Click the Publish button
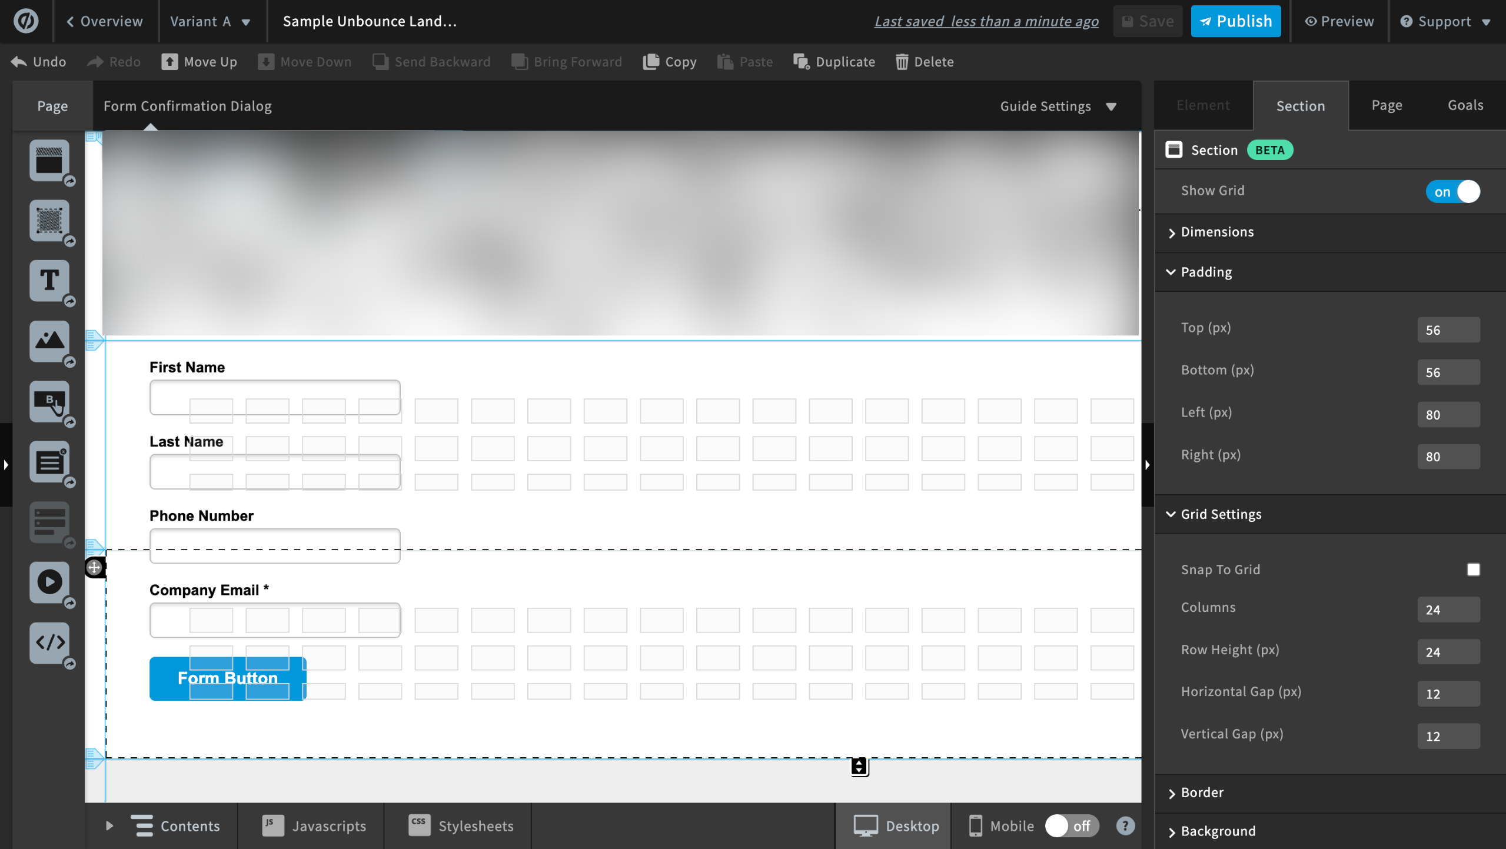The width and height of the screenshot is (1506, 849). click(1235, 22)
